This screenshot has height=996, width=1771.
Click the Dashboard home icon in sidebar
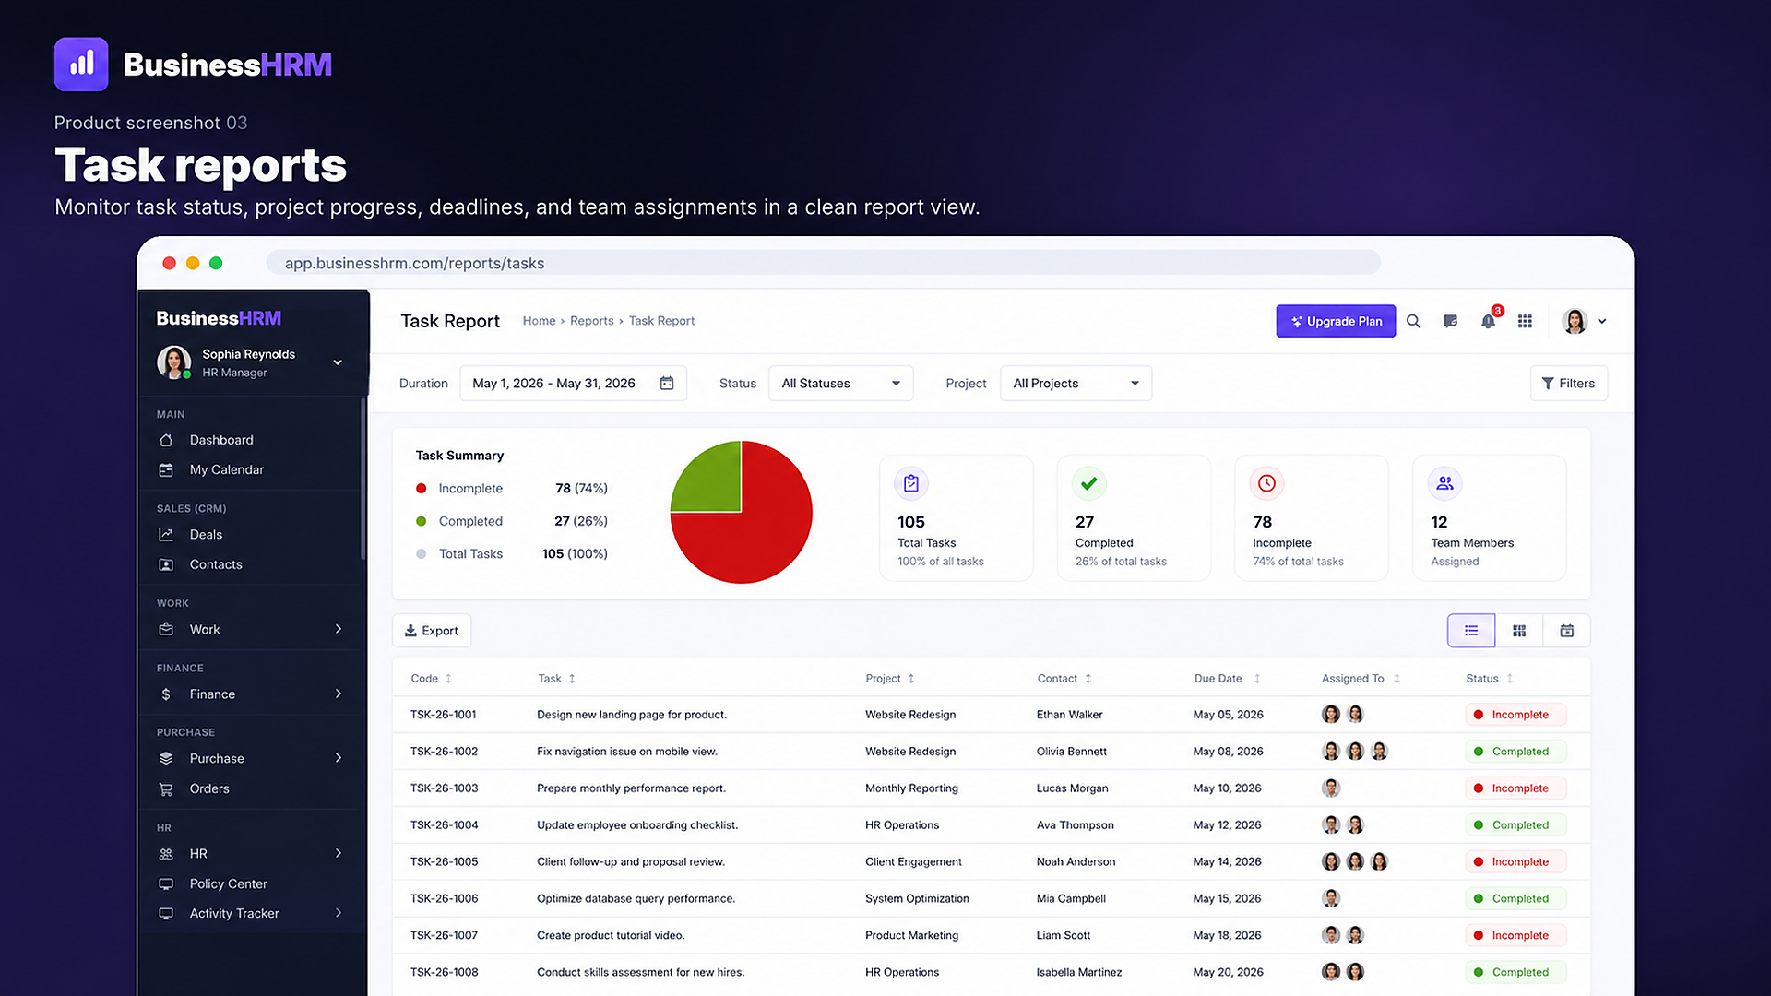coord(166,440)
